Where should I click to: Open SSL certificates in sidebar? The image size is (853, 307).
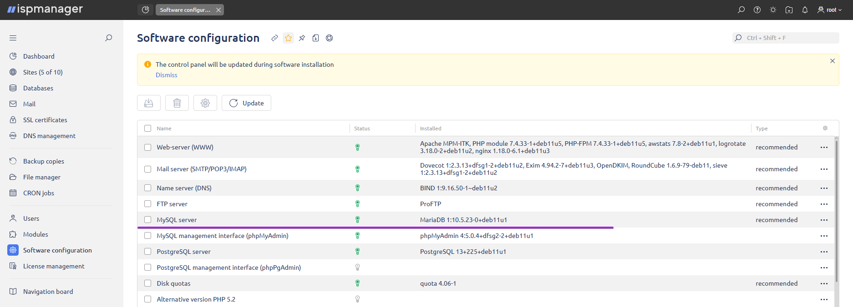pyautogui.click(x=45, y=120)
